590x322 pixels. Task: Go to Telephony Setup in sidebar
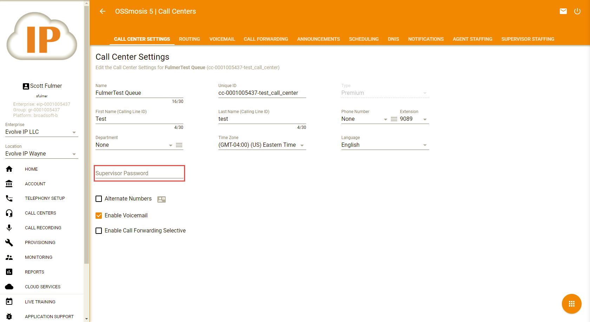[45, 198]
